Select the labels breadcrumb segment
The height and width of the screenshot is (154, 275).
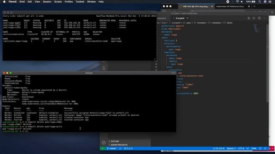click(229, 23)
